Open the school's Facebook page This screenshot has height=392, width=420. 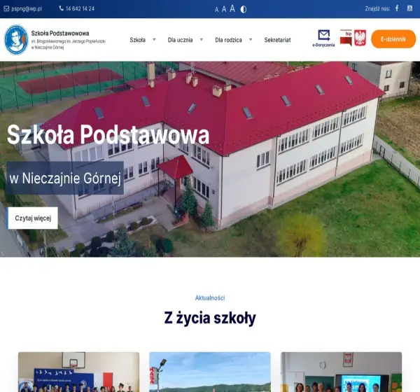[397, 8]
